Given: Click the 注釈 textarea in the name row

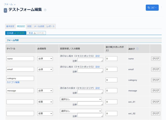Looking at the screenshot, I should [x=90, y=60].
